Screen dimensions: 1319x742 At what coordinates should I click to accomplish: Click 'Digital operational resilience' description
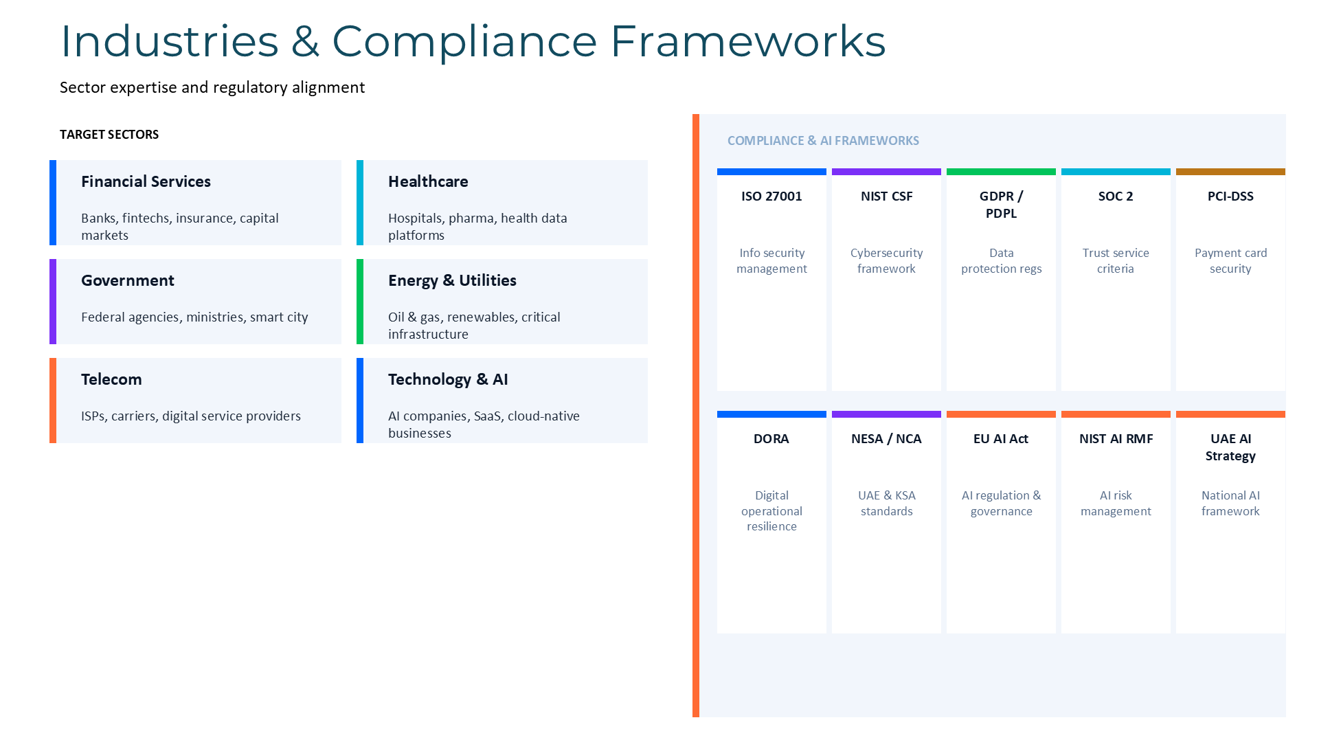771,511
